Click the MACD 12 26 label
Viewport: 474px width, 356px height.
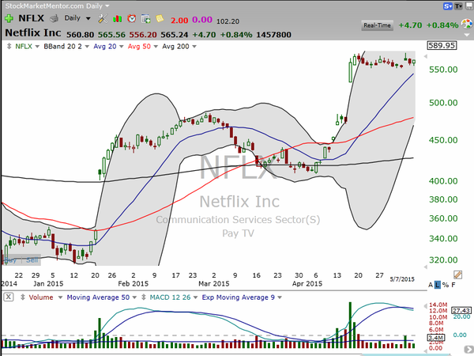pos(170,297)
